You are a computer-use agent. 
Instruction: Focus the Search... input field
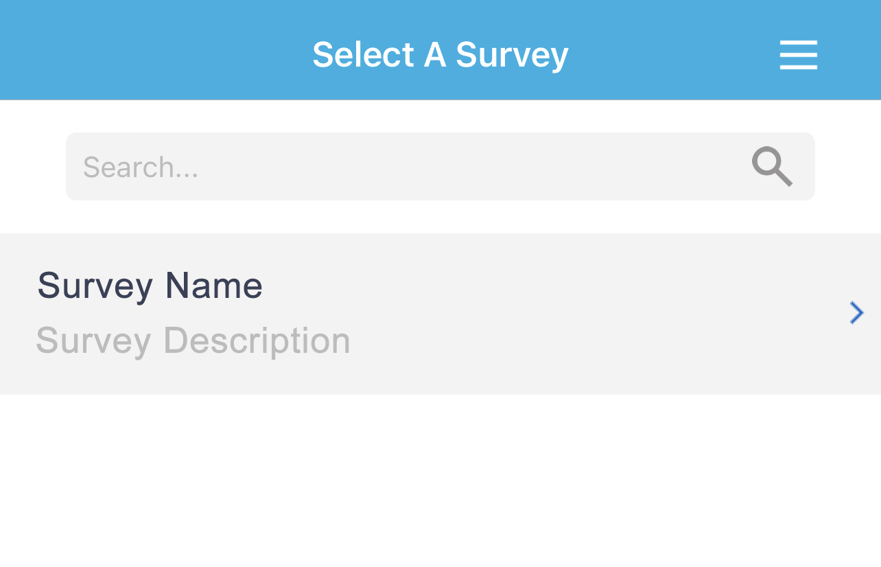click(x=441, y=167)
